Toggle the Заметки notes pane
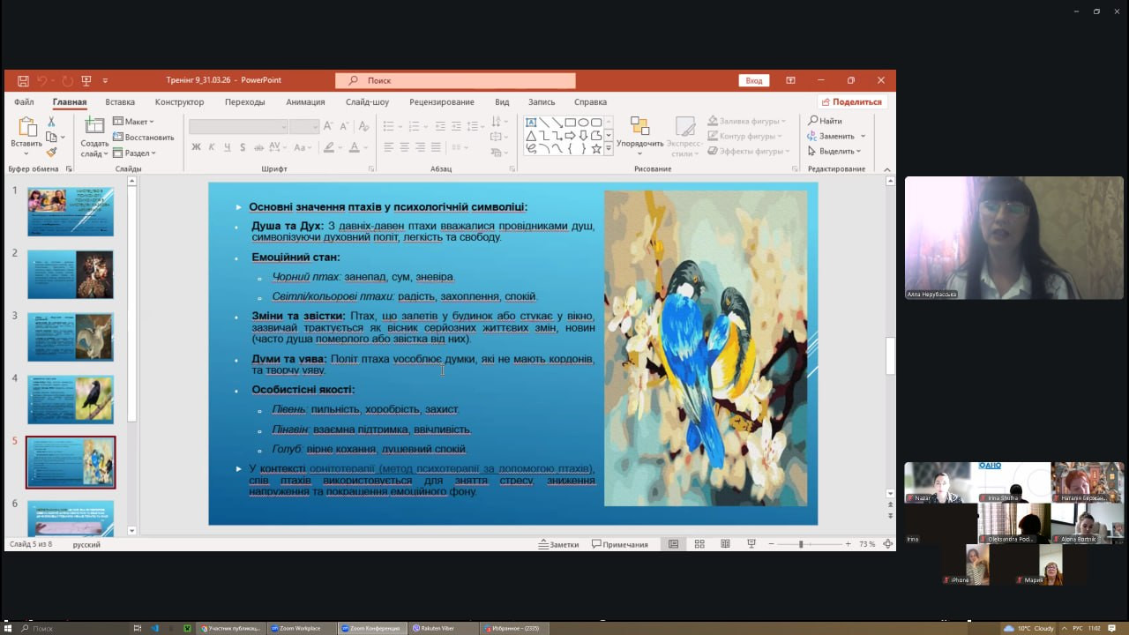 click(x=558, y=544)
